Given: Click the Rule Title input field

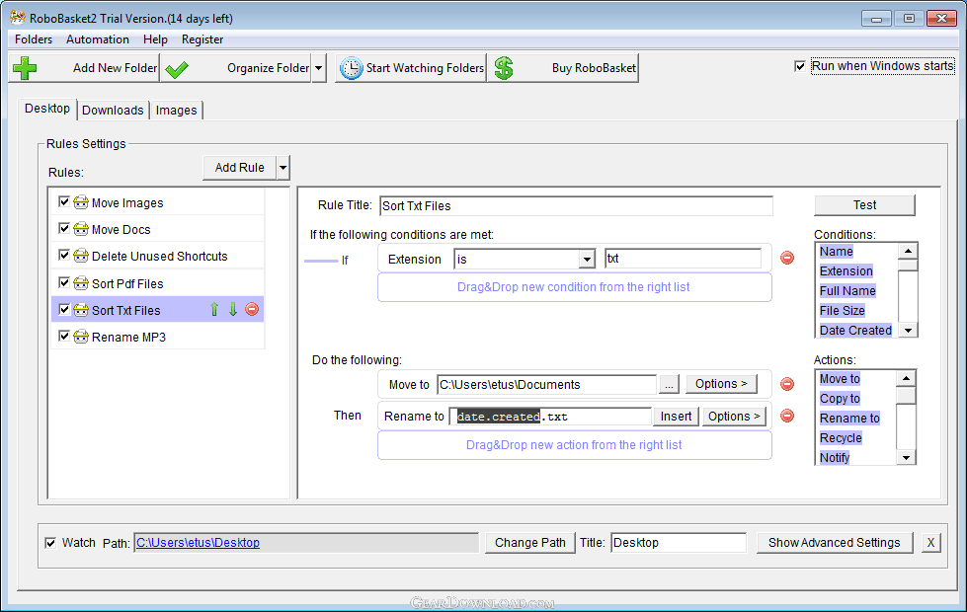Looking at the screenshot, I should pos(576,206).
